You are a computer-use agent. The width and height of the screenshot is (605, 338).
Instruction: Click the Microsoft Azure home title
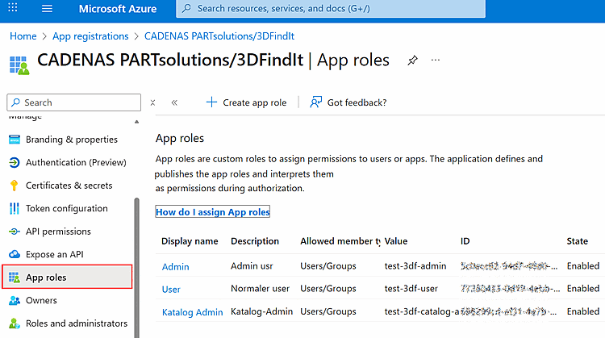[118, 9]
